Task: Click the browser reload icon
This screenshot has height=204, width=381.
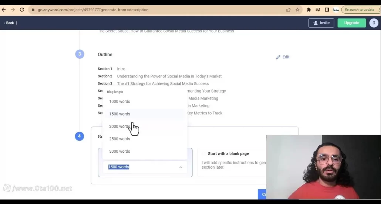Action: (22, 10)
